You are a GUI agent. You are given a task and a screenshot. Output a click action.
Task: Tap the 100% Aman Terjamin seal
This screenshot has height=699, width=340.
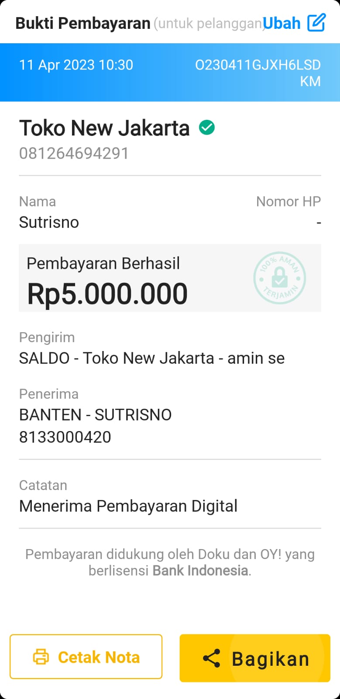pos(280,278)
